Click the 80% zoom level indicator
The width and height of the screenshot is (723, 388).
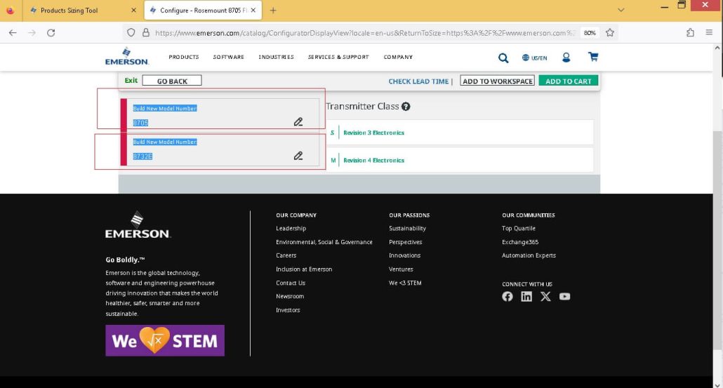coord(590,33)
